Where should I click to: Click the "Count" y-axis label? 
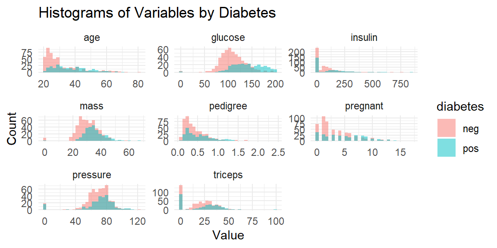(12, 128)
